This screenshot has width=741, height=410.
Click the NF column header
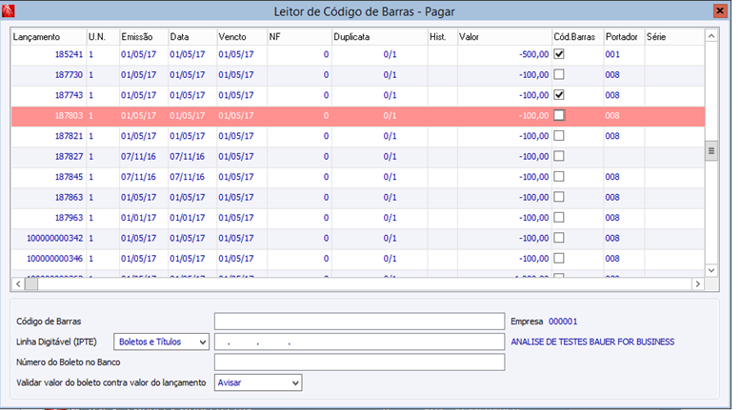tap(299, 37)
